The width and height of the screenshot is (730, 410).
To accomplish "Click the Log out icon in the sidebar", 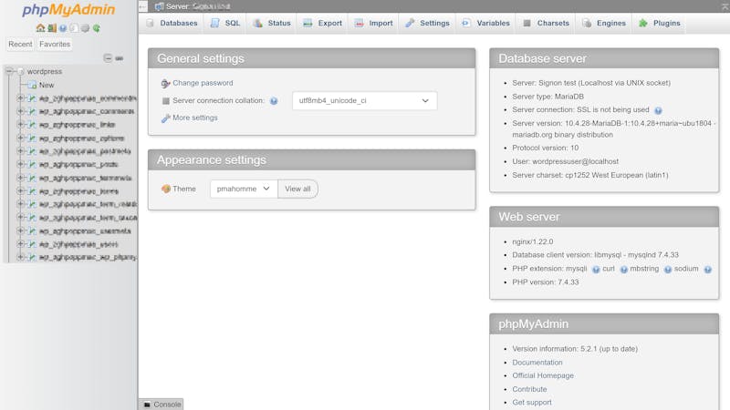I will point(52,28).
